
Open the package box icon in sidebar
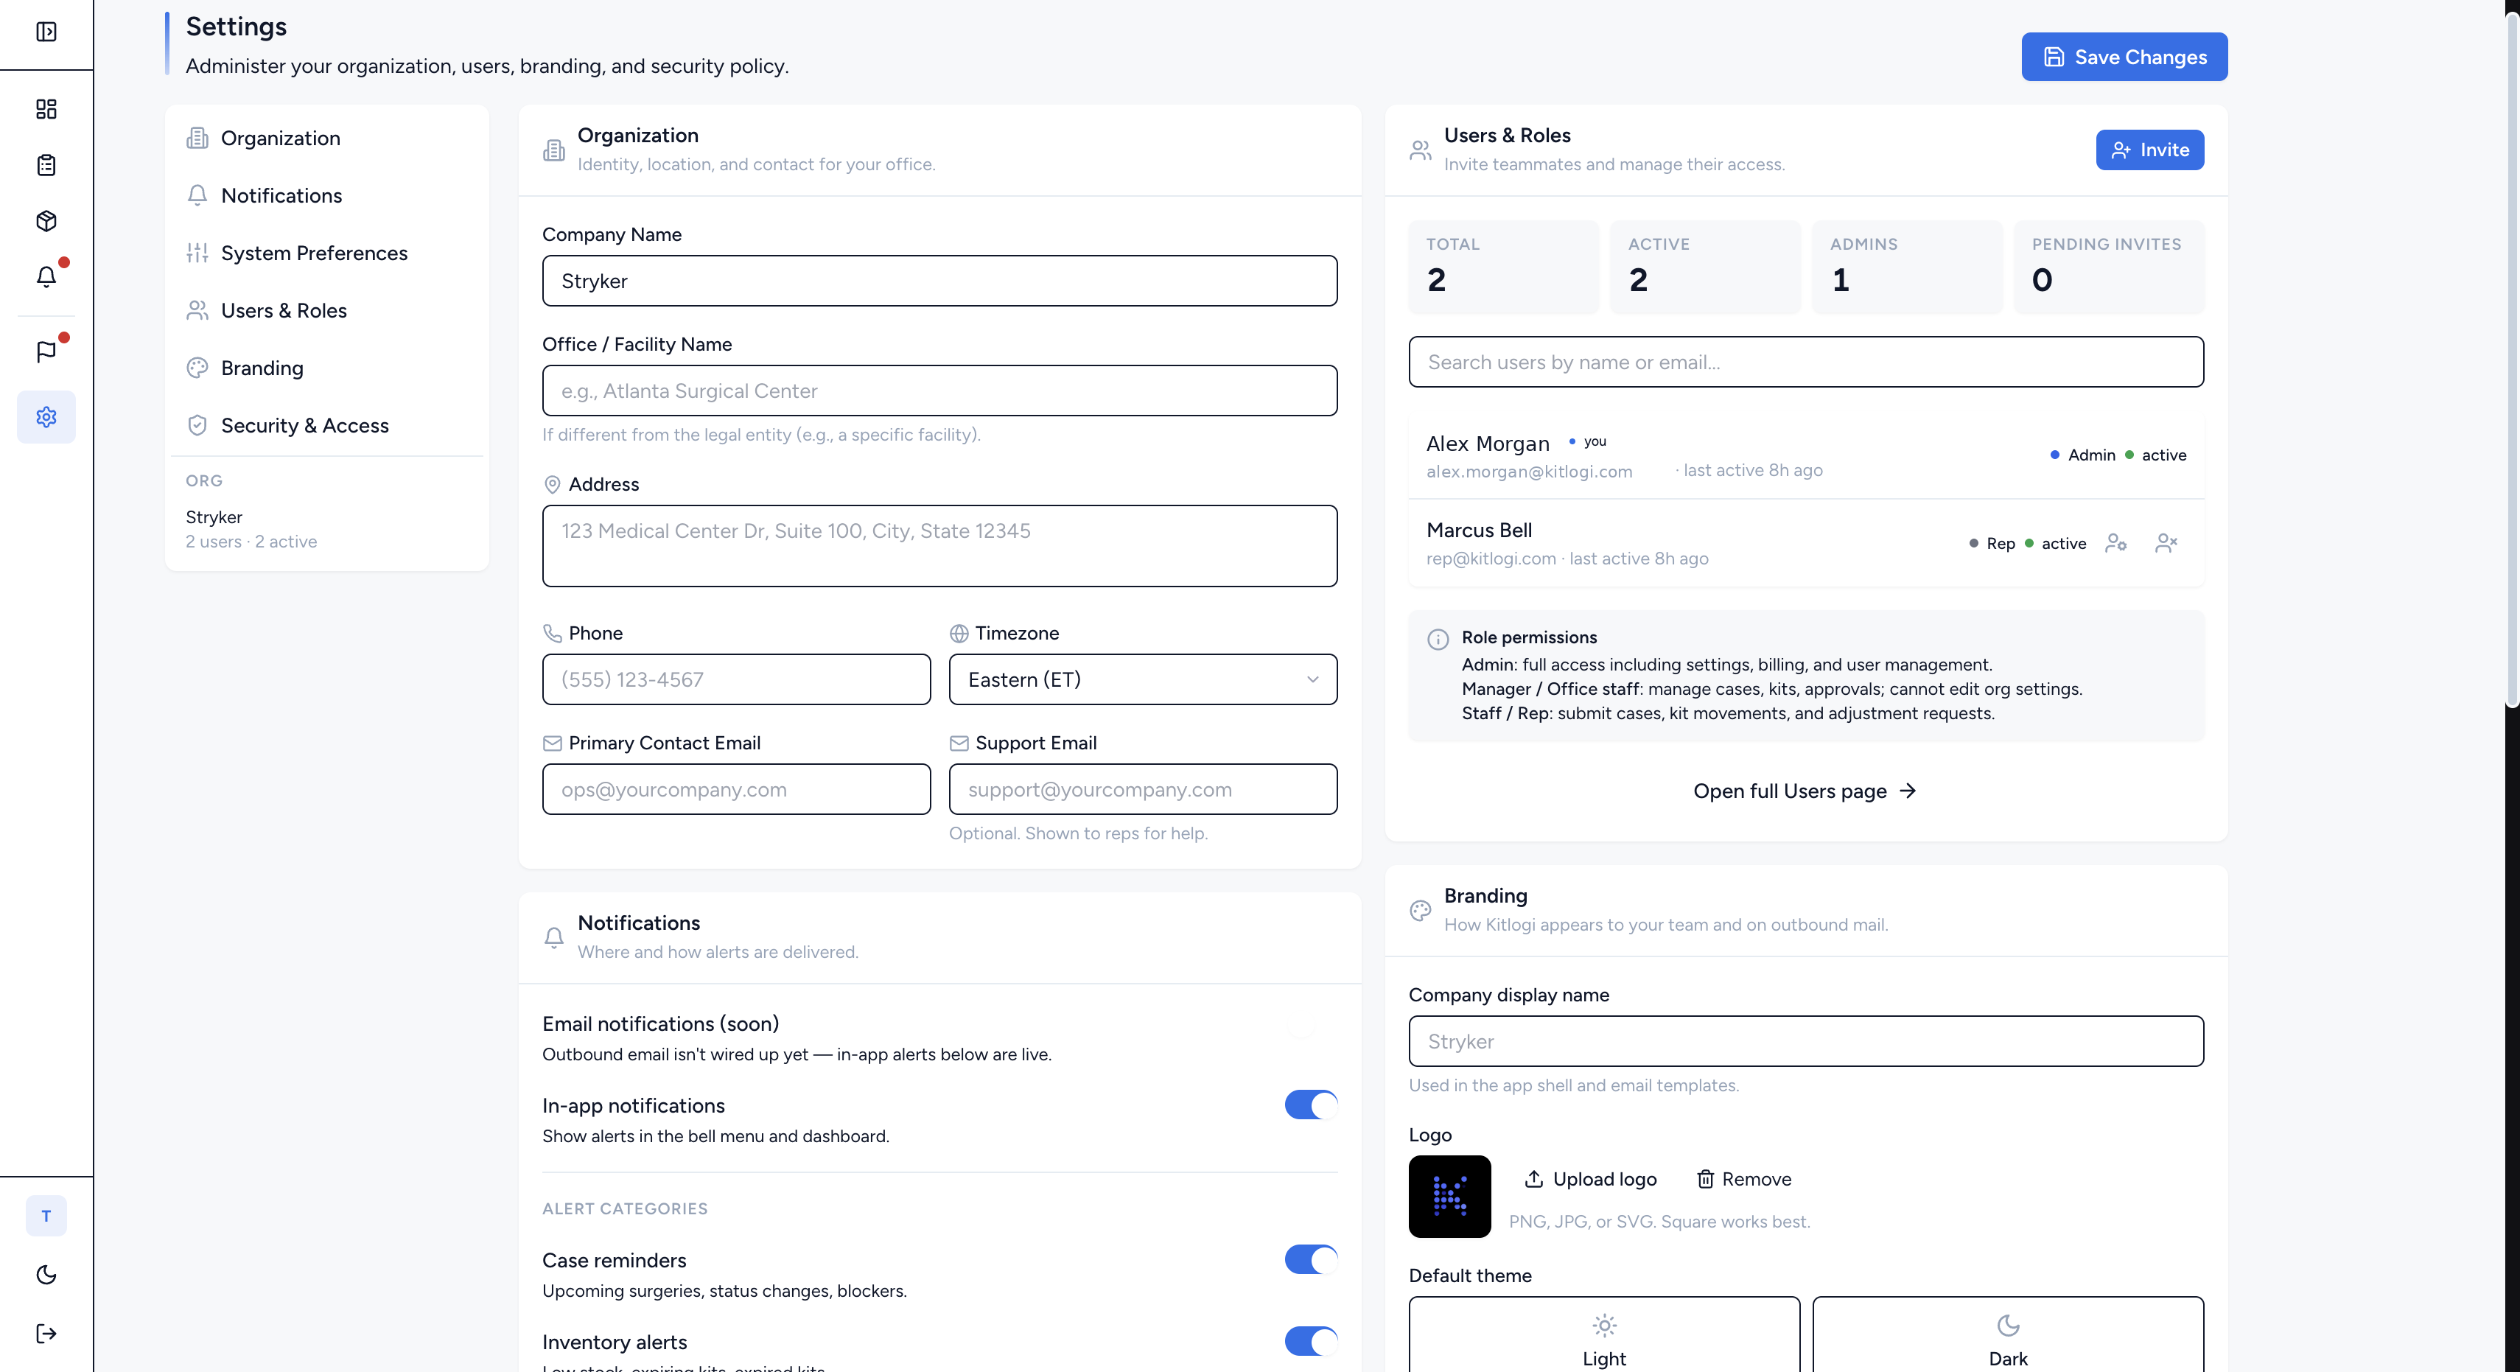(46, 221)
